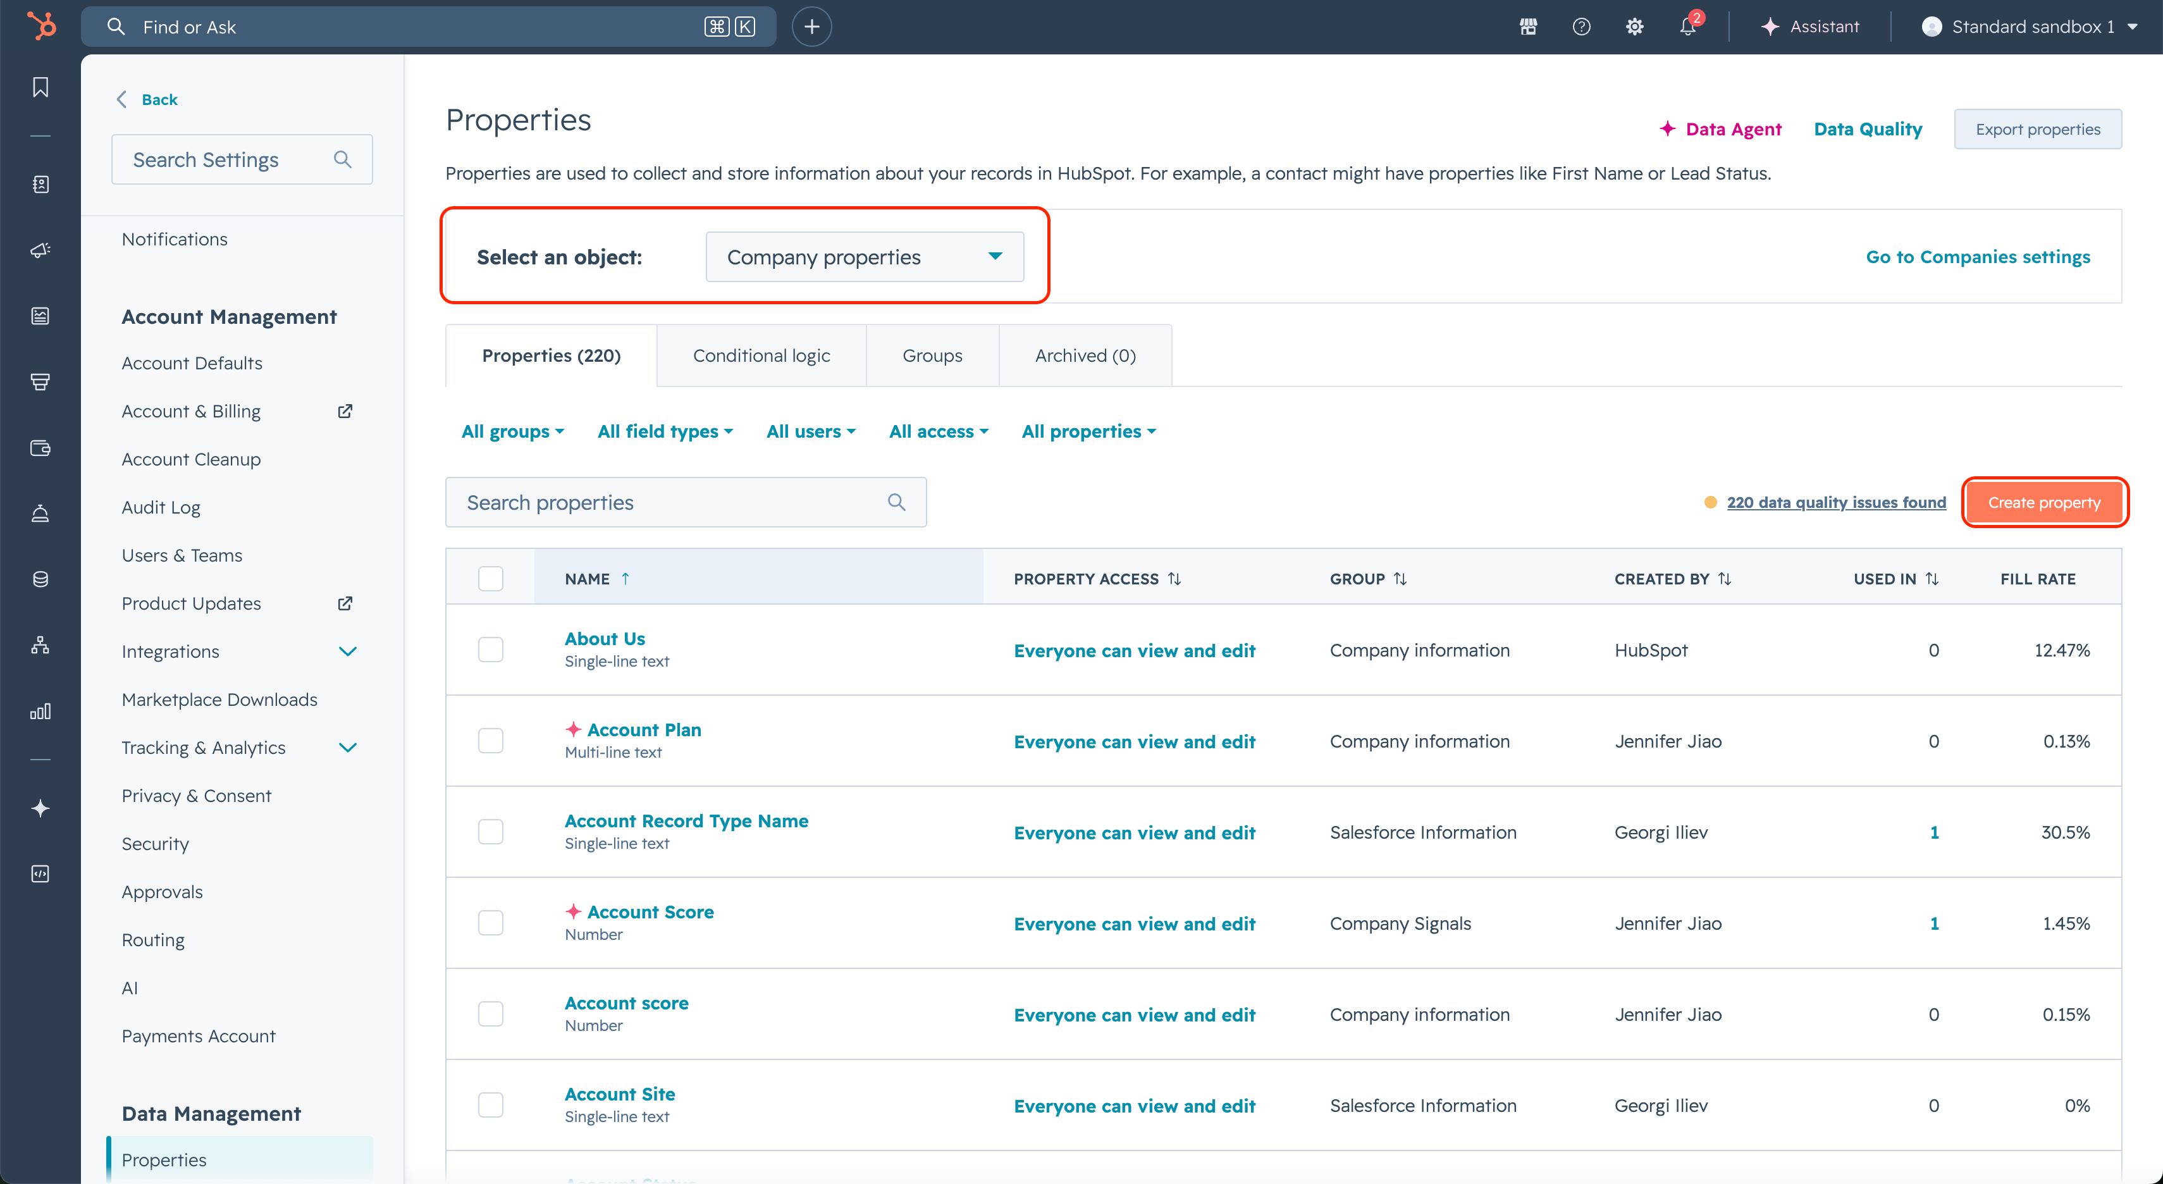Sort by Used In column arrows
2163x1184 pixels.
1932,579
